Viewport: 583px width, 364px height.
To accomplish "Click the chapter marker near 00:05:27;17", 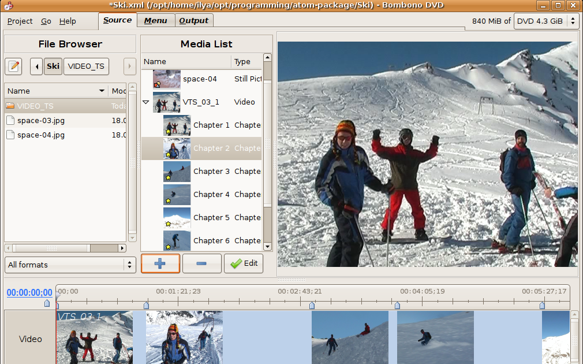I will (x=543, y=306).
